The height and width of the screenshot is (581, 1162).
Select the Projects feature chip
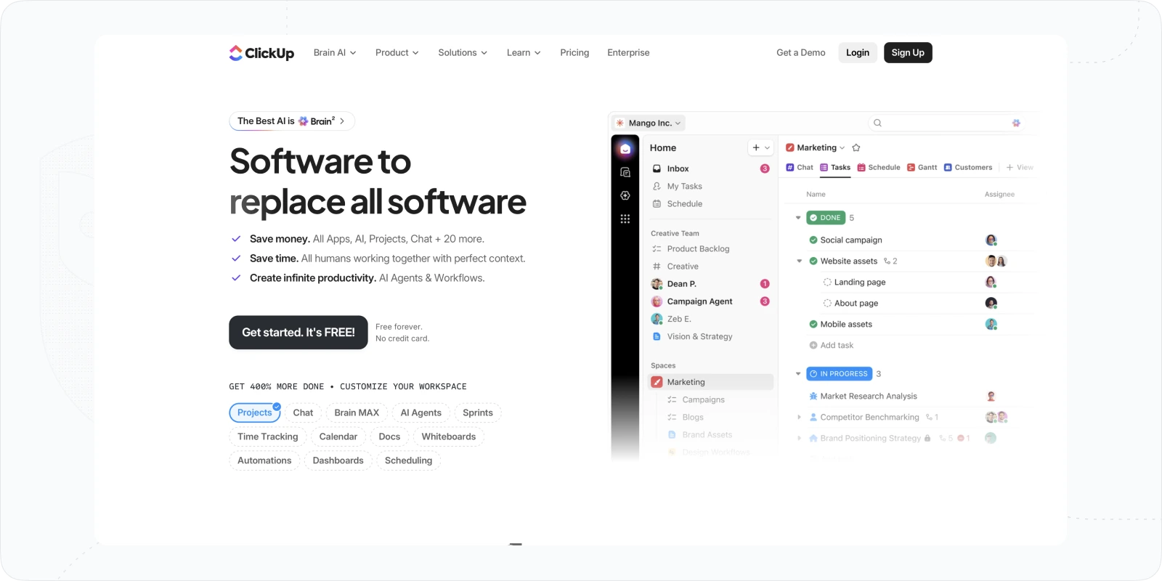[255, 413]
